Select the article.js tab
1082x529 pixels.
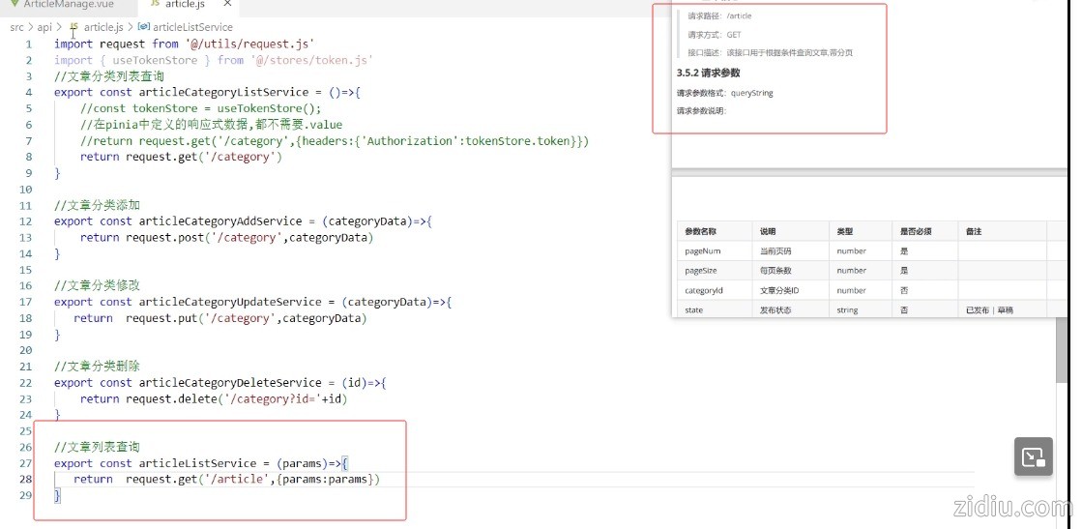pyautogui.click(x=185, y=5)
